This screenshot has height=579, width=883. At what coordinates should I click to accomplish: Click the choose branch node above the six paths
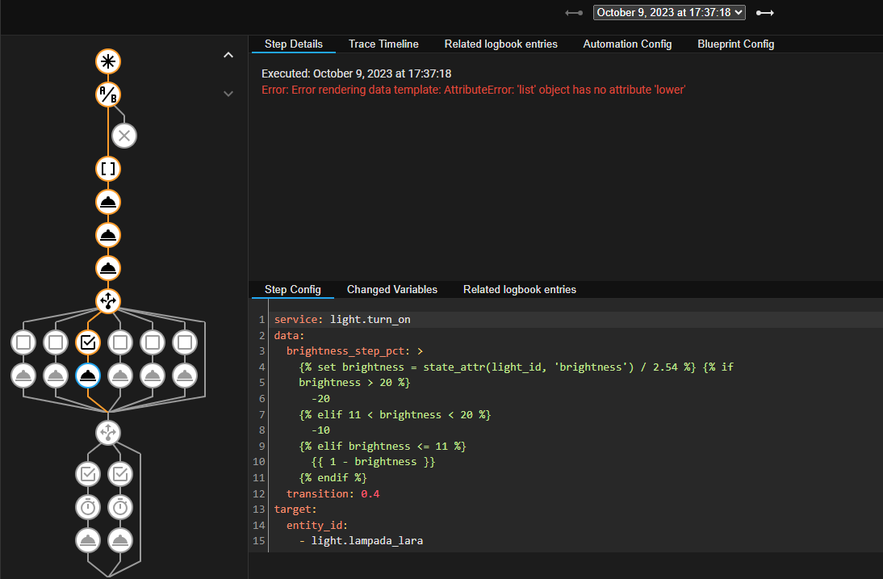pyautogui.click(x=107, y=300)
